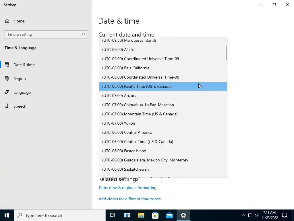Open Mail app from taskbar
The image size is (294, 221).
pos(169,215)
